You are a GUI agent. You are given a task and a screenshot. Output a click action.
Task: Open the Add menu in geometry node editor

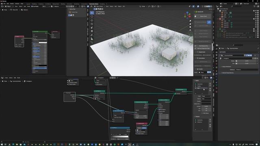click(15, 77)
